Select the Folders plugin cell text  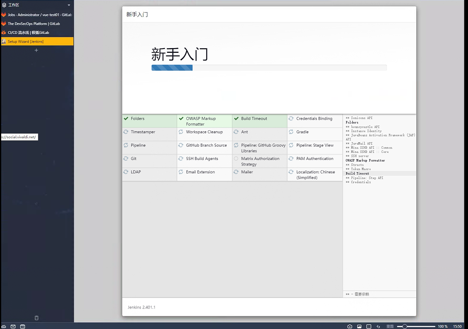pyautogui.click(x=138, y=119)
